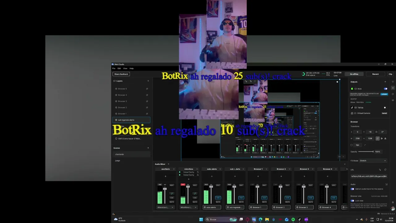Toggle Add an audio track for the source
This screenshot has height=223, width=396.
coord(352,189)
